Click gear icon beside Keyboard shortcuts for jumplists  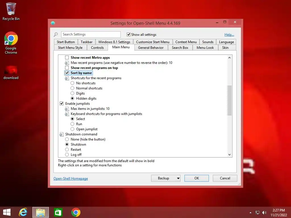click(67, 114)
